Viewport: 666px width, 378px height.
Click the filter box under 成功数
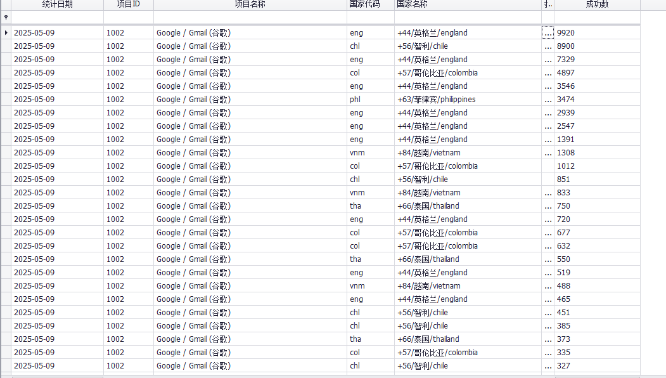(x=597, y=17)
